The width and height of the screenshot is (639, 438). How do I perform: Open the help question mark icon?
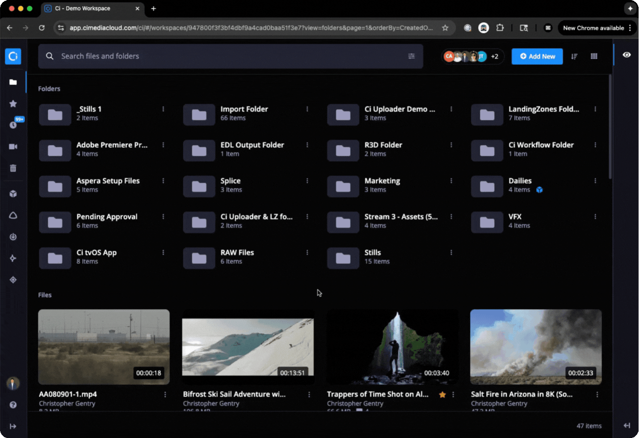pos(13,405)
